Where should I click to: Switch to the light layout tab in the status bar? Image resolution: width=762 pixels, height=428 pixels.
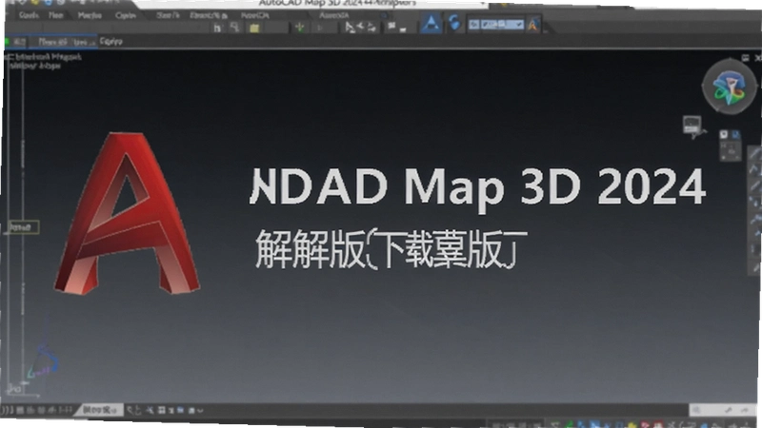point(100,410)
